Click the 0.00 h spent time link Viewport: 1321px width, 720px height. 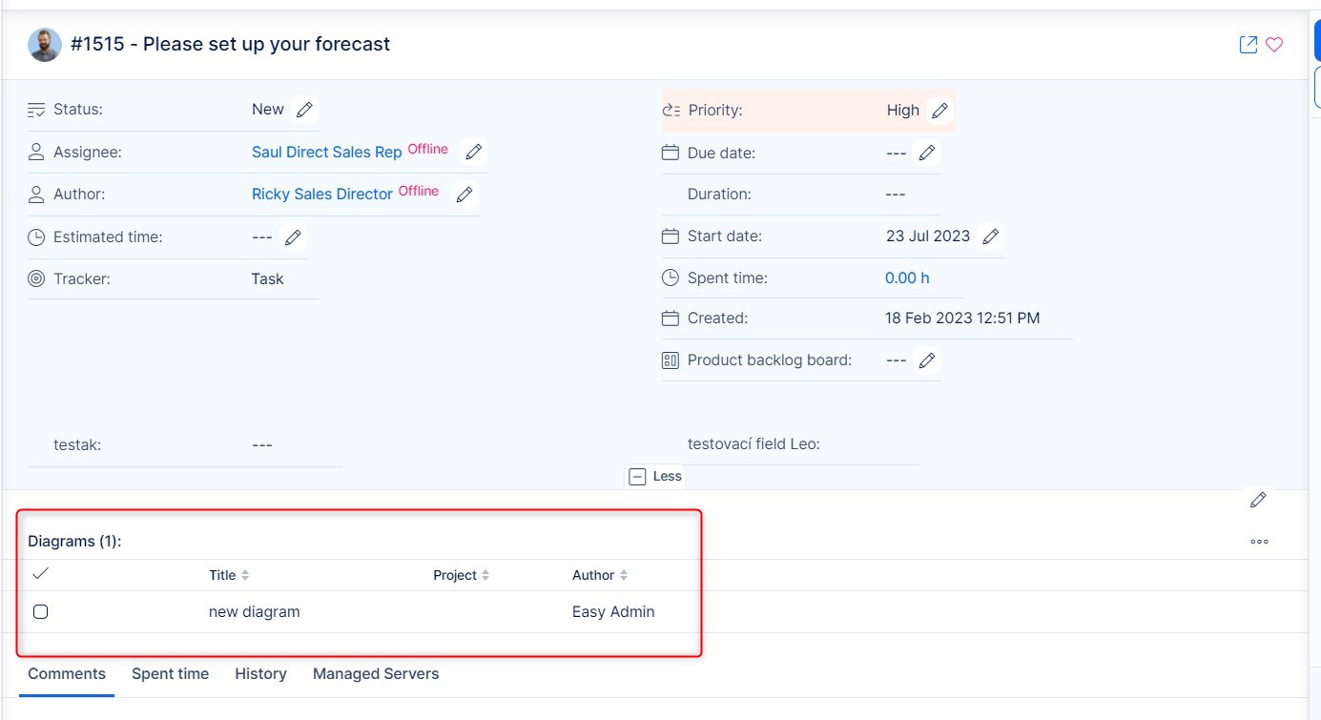coord(907,278)
